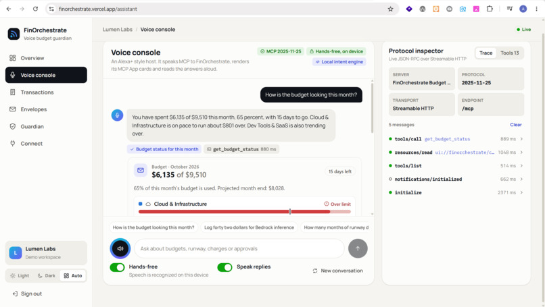Click the orange extension icon in toolbar
This screenshot has width=545, height=307.
(x=436, y=9)
